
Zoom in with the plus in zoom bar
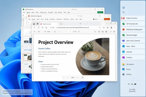click(x=77, y=78)
